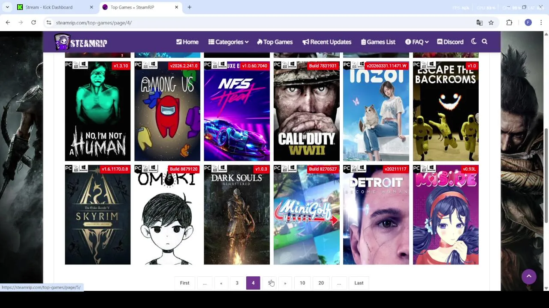Open the Games List page

coord(378,42)
